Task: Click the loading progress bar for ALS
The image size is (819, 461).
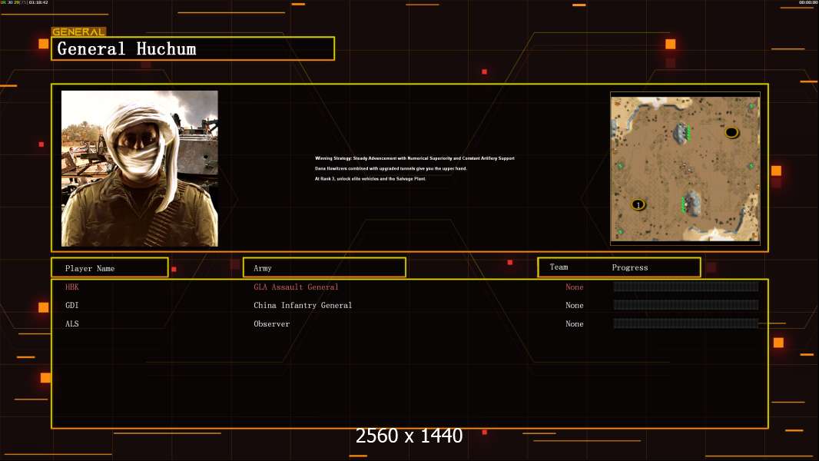Action: click(686, 323)
